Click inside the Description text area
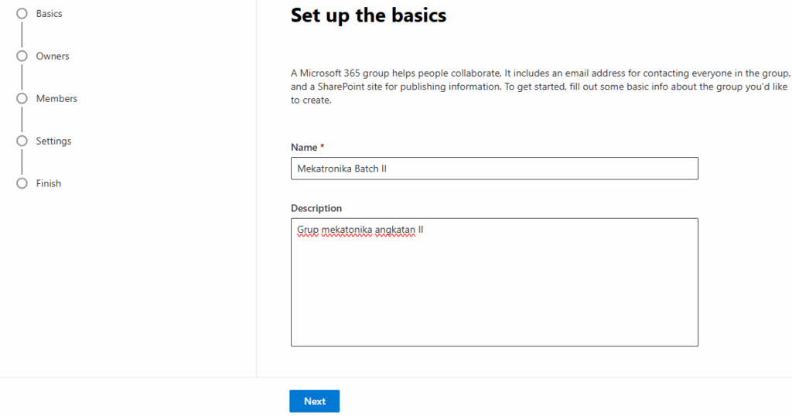Viewport: 792px width, 416px height. tap(494, 294)
